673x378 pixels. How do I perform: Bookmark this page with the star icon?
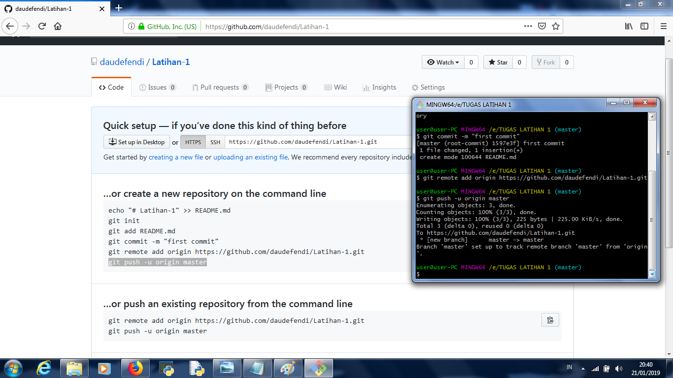point(556,26)
